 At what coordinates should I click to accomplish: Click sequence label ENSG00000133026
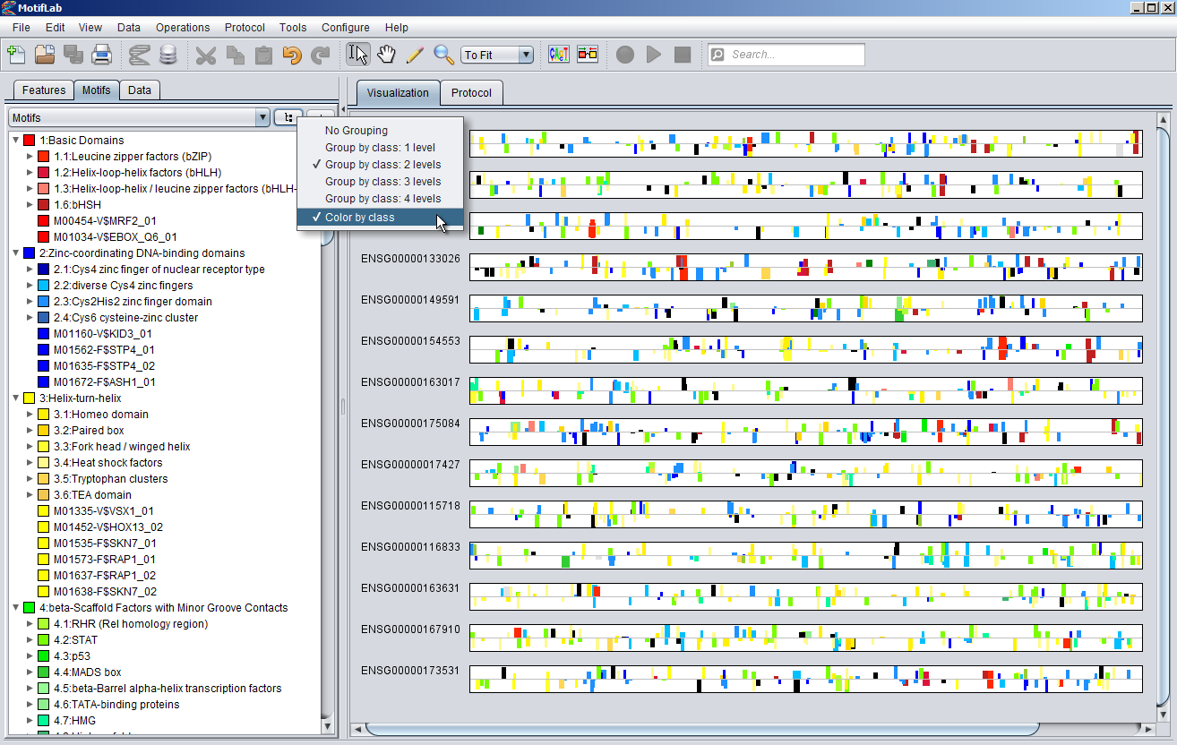pyautogui.click(x=410, y=259)
